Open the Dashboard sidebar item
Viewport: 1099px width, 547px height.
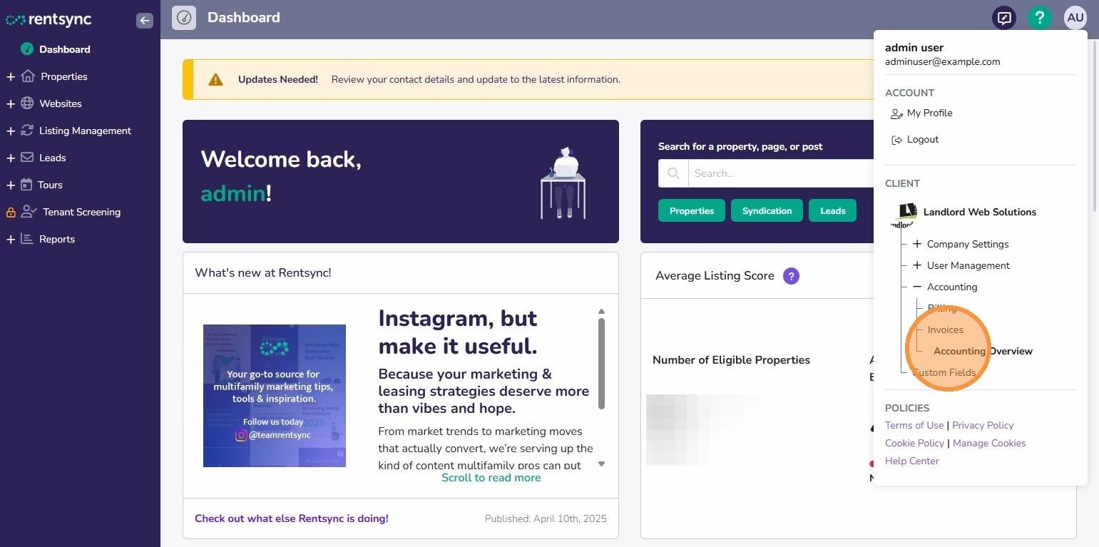pos(65,49)
